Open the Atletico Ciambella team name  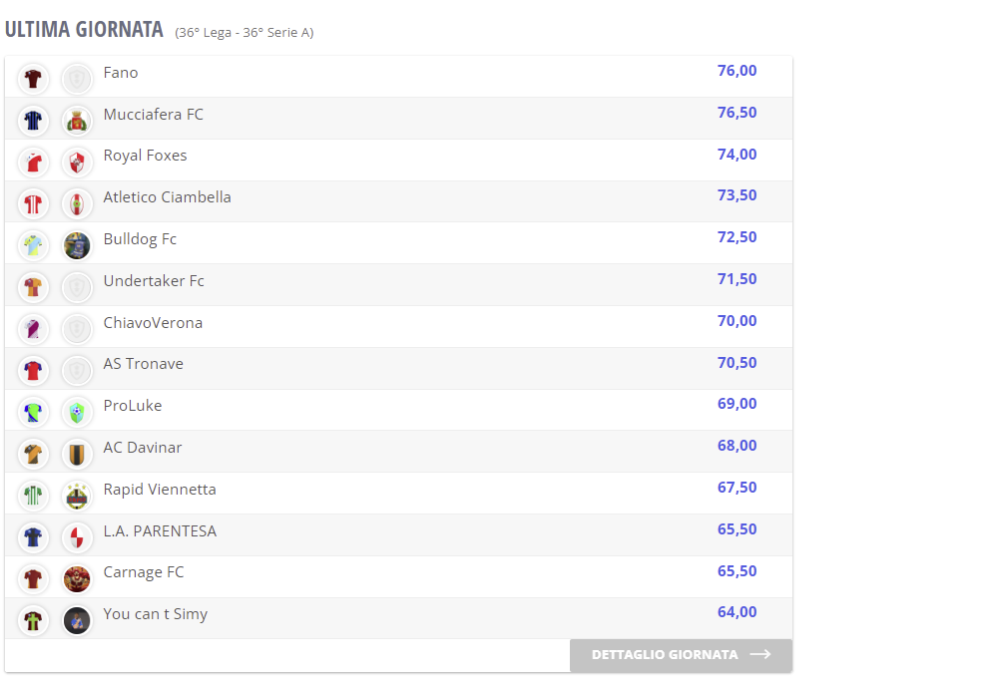coord(167,197)
